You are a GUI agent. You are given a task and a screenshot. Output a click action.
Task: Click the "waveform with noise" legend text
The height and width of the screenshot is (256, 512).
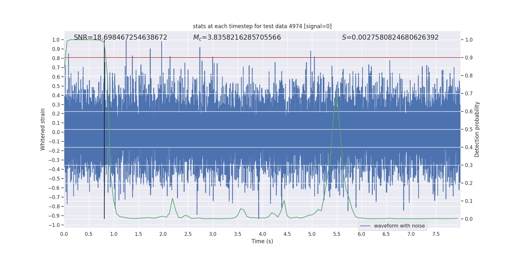tap(399, 226)
